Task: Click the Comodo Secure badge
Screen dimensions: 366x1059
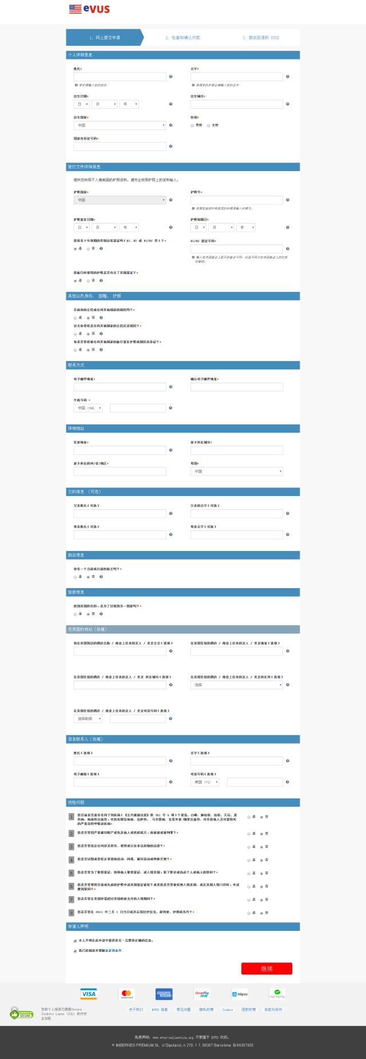Action: pos(22,1013)
